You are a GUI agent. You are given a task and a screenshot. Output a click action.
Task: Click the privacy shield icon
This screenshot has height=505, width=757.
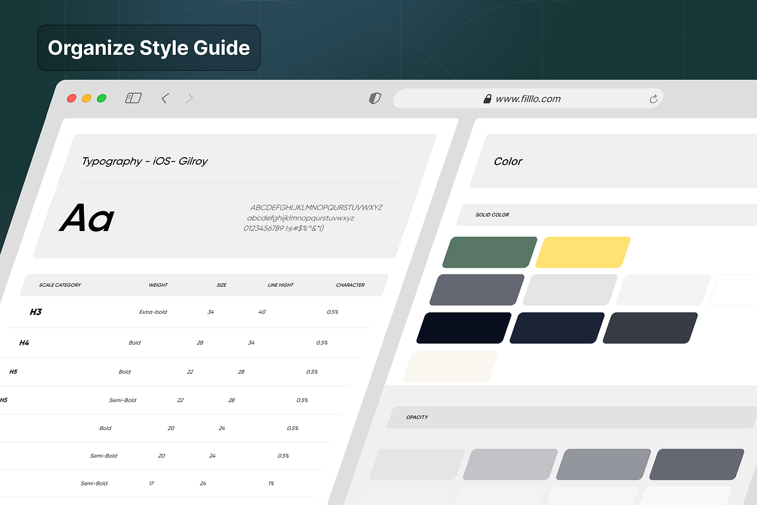[x=375, y=98]
